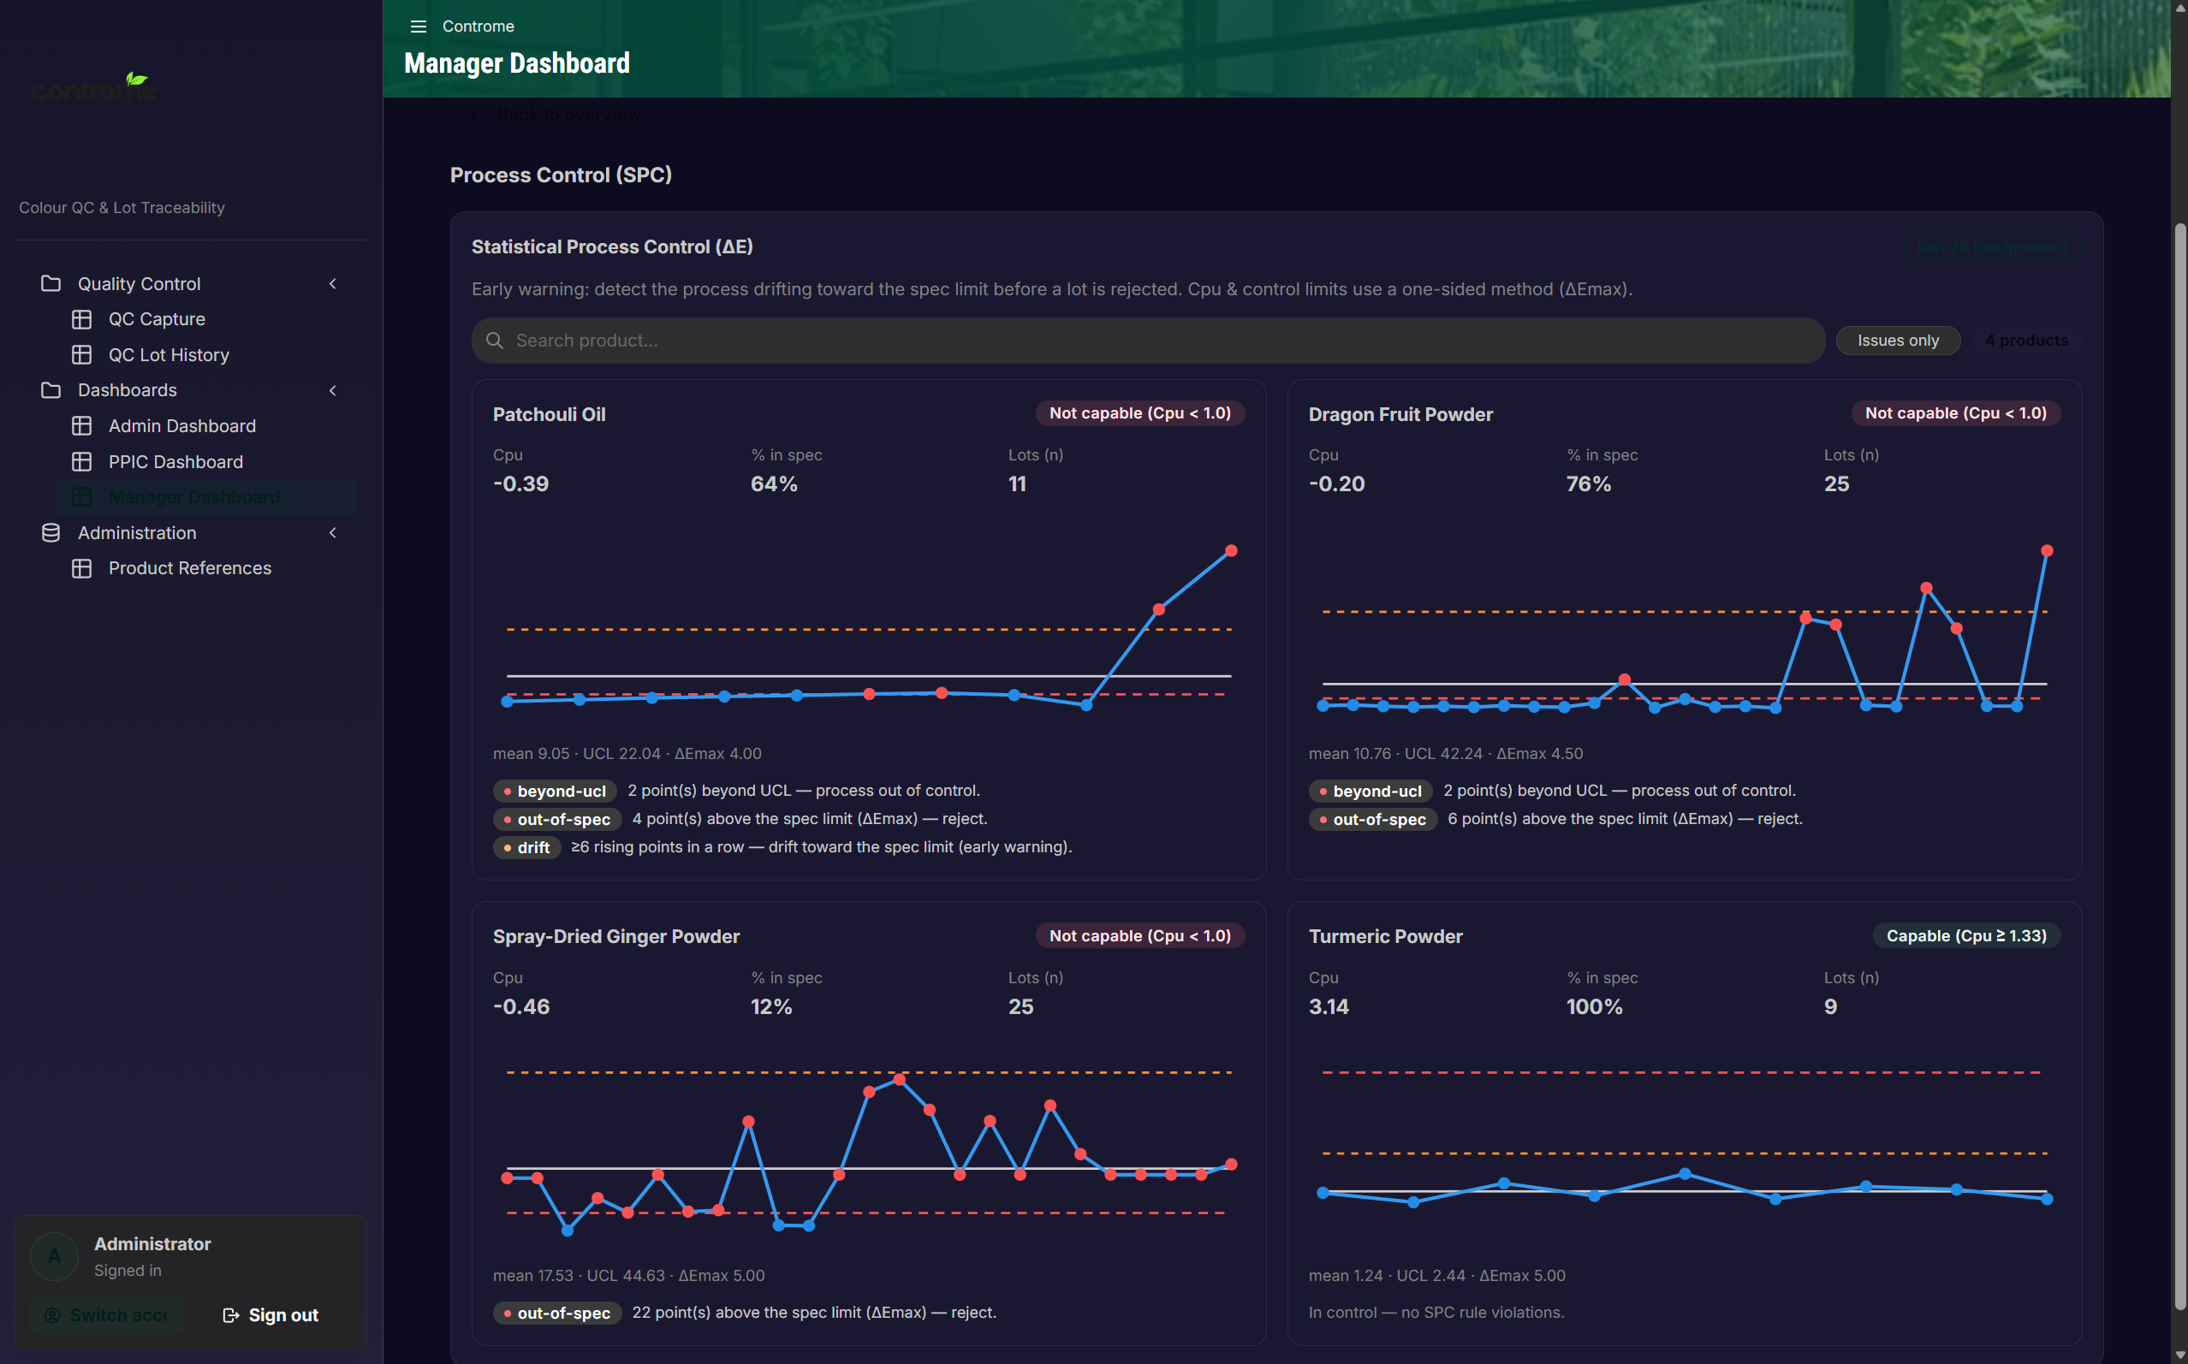Collapse the Quality Control section chevron
Viewport: 2188px width, 1364px height.
[x=333, y=283]
